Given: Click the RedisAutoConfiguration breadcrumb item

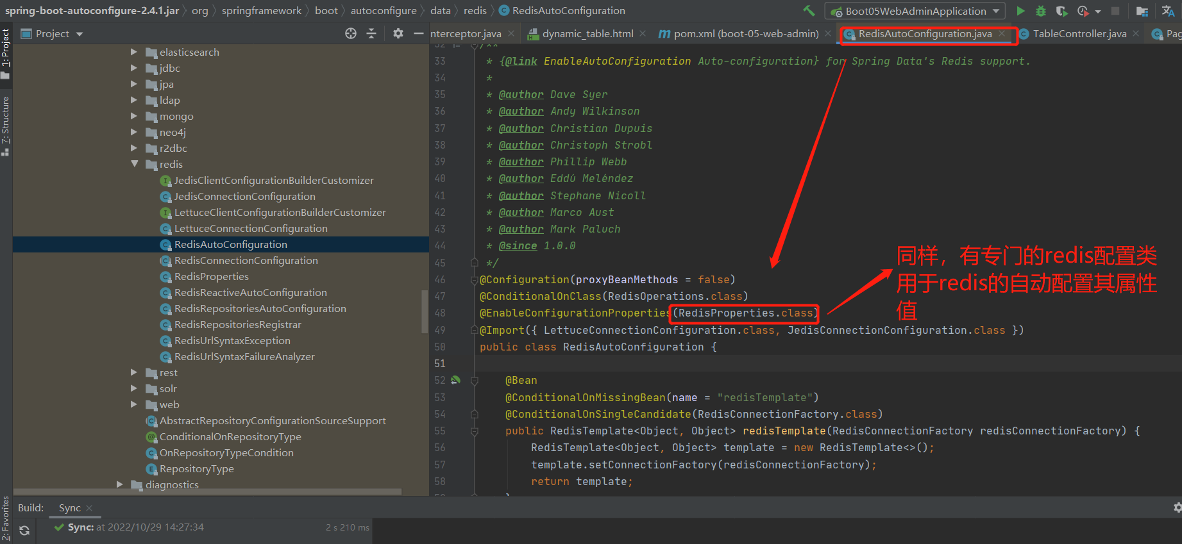Looking at the screenshot, I should [562, 11].
